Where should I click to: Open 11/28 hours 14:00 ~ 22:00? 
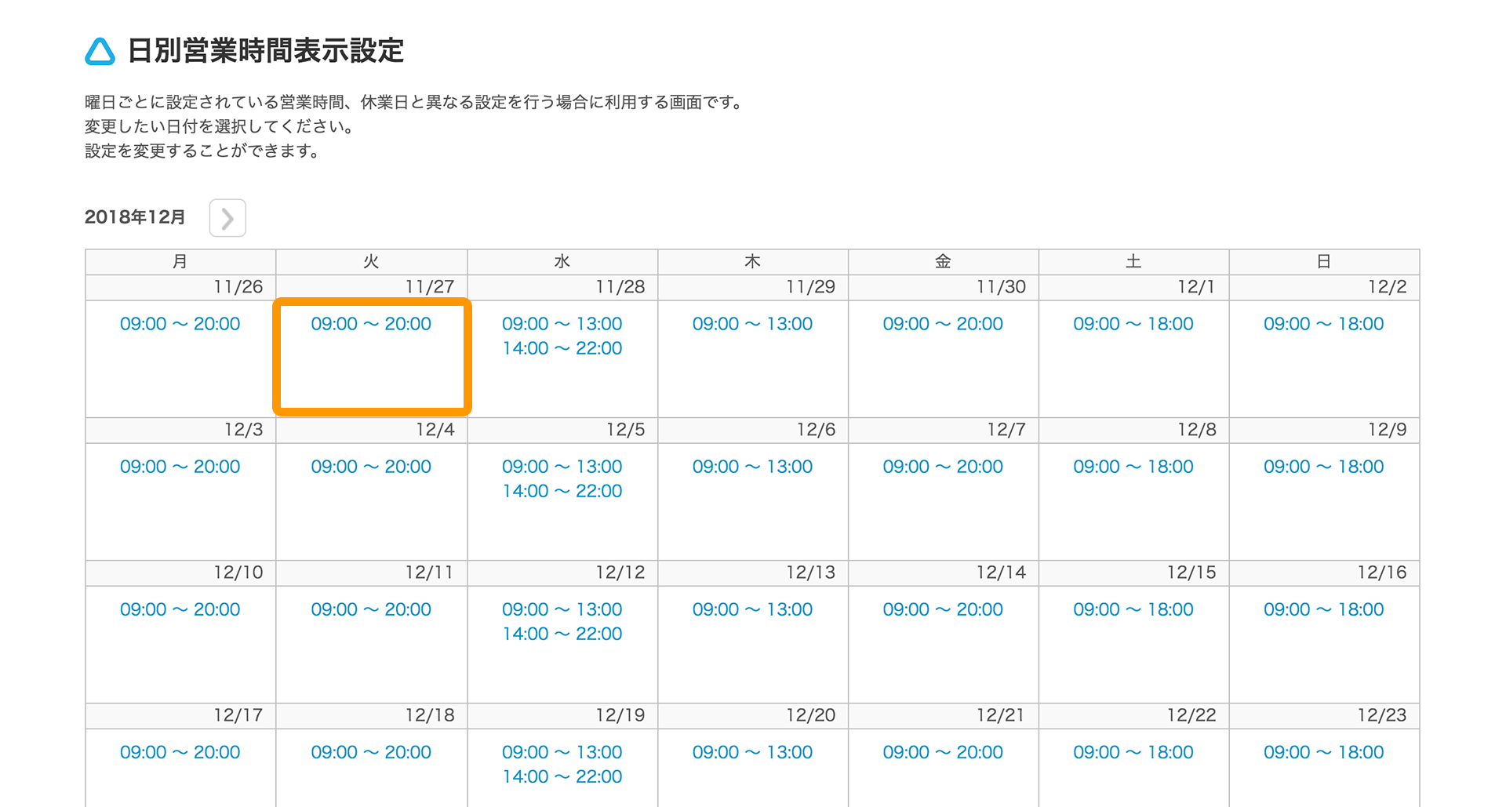[562, 348]
